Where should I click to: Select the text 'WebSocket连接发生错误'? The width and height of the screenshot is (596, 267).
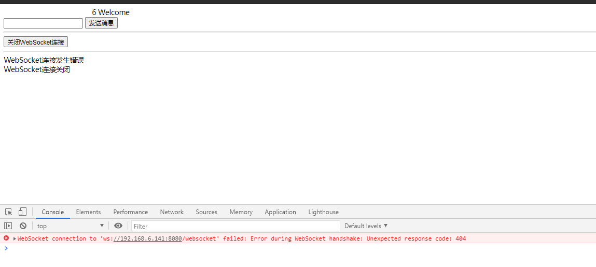coord(44,60)
